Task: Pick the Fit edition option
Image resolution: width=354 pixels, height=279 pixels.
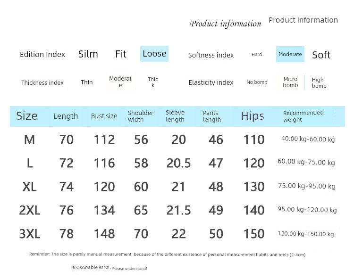Action: coord(121,54)
